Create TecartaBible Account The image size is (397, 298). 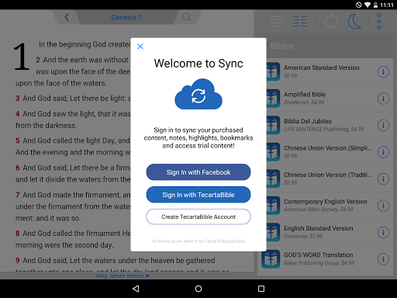point(198,217)
